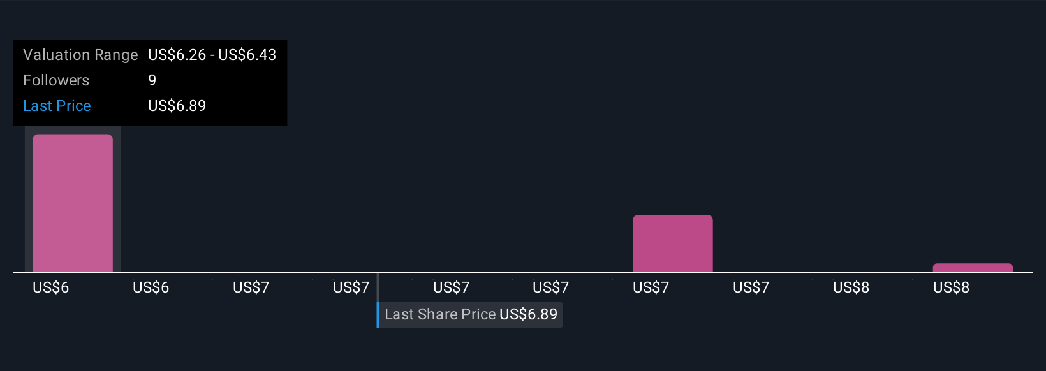Click the US$7 label just right of price marker
Screen dimensions: 1046x371
(x=451, y=288)
